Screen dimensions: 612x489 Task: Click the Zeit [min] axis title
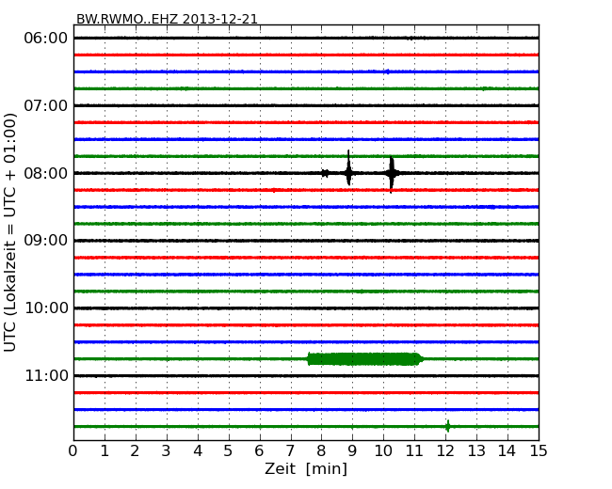pyautogui.click(x=306, y=468)
